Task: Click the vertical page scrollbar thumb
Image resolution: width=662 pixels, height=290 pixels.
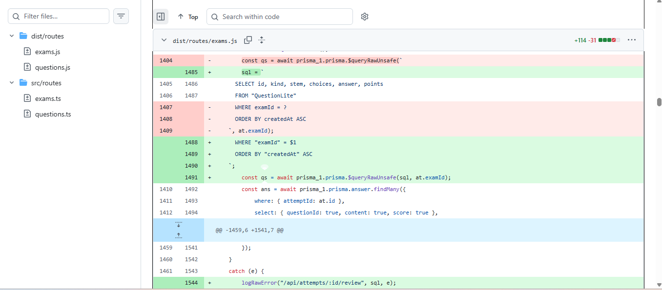Action: (659, 102)
